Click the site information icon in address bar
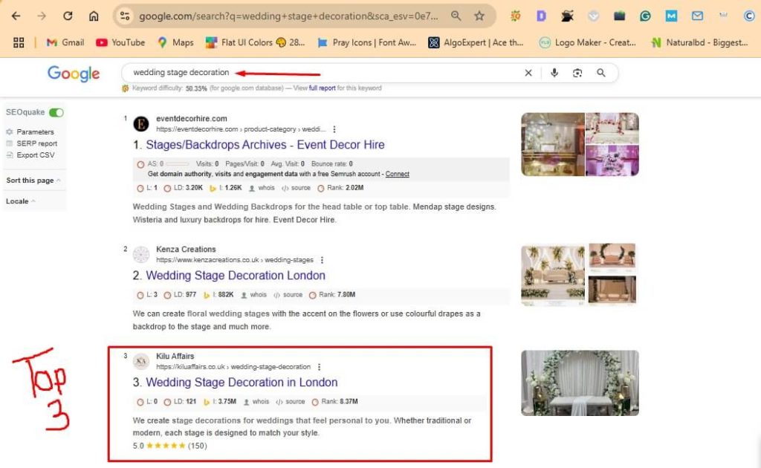Viewport: 761px width, 468px height. pos(125,16)
